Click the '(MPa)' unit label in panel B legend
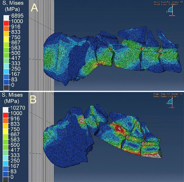This screenshot has width=184, height=182. click(x=12, y=101)
